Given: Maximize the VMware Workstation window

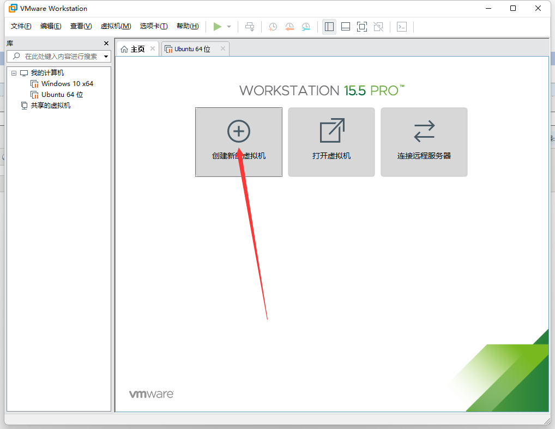Looking at the screenshot, I should point(513,8).
